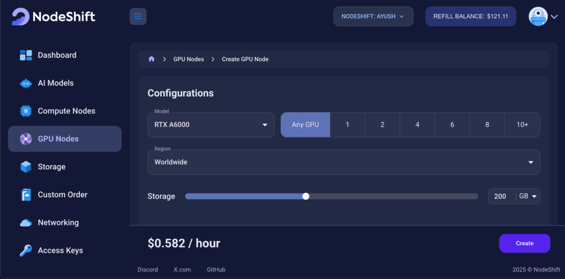Click the AI Models robot icon
The image size is (565, 279).
tap(26, 83)
